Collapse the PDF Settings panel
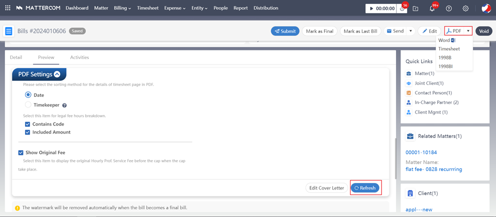The height and width of the screenshot is (217, 496). pos(57,74)
